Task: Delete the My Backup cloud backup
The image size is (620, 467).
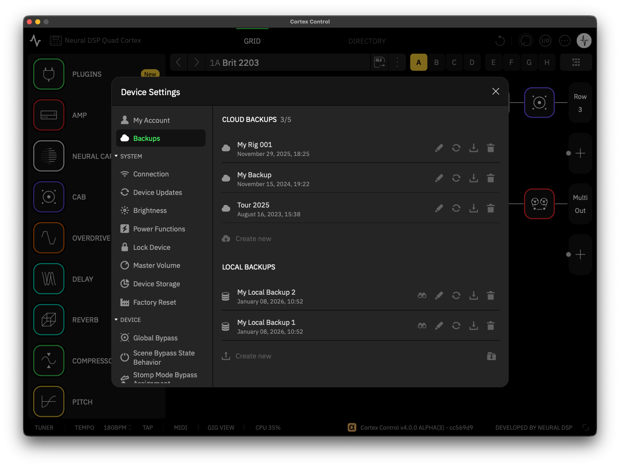Action: (x=490, y=178)
